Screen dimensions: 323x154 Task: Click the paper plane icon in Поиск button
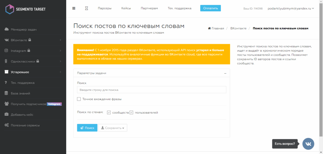pyautogui.click(x=82, y=128)
